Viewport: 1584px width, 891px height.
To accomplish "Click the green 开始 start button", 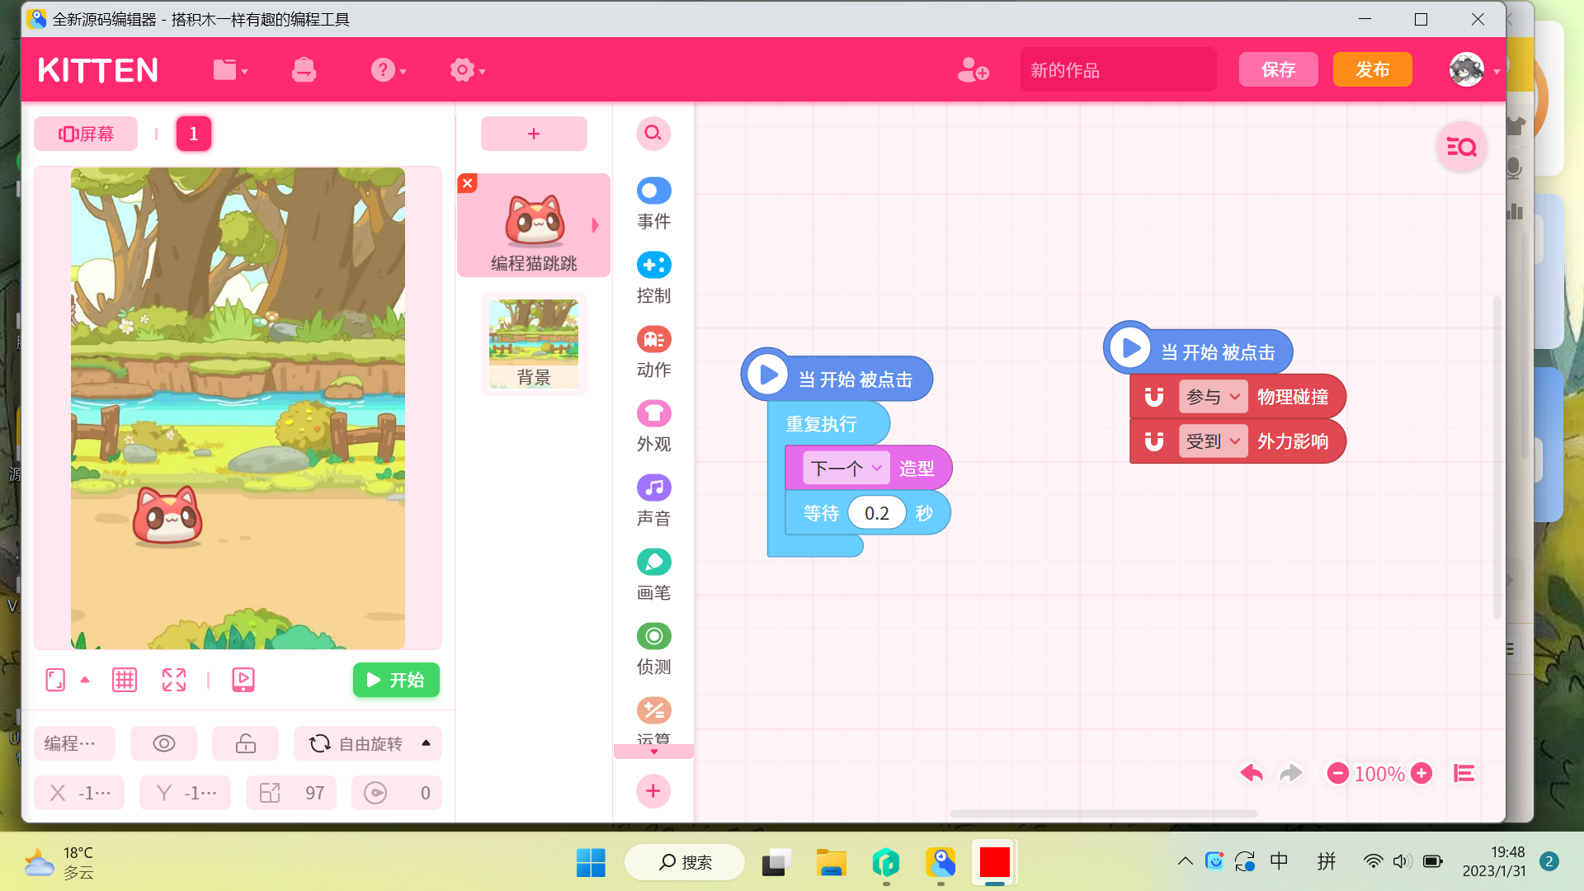I will pos(396,680).
